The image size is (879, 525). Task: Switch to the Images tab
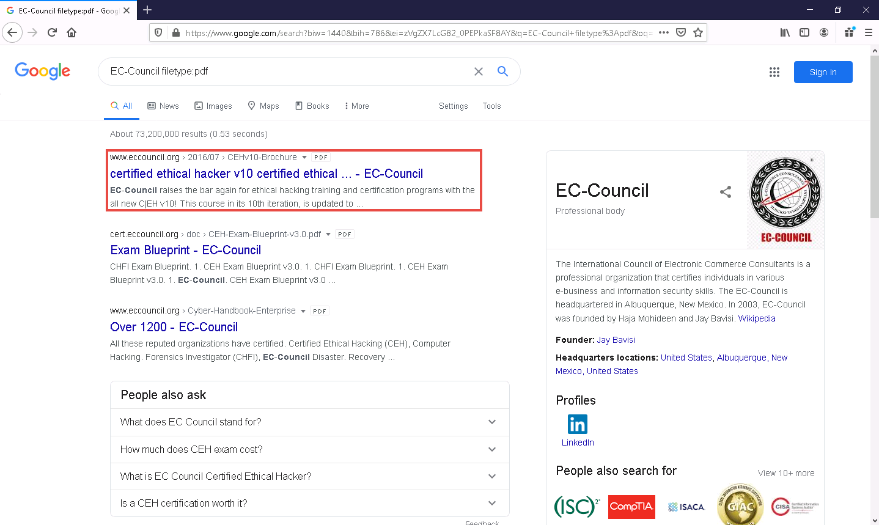[213, 106]
